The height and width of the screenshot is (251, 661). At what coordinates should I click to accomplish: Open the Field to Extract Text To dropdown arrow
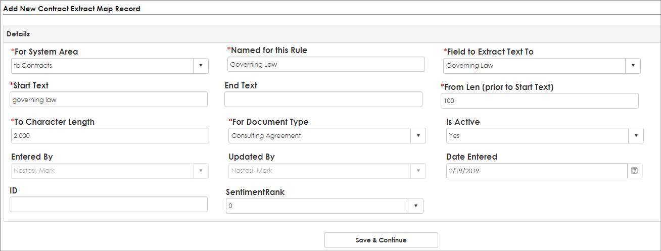pos(633,66)
